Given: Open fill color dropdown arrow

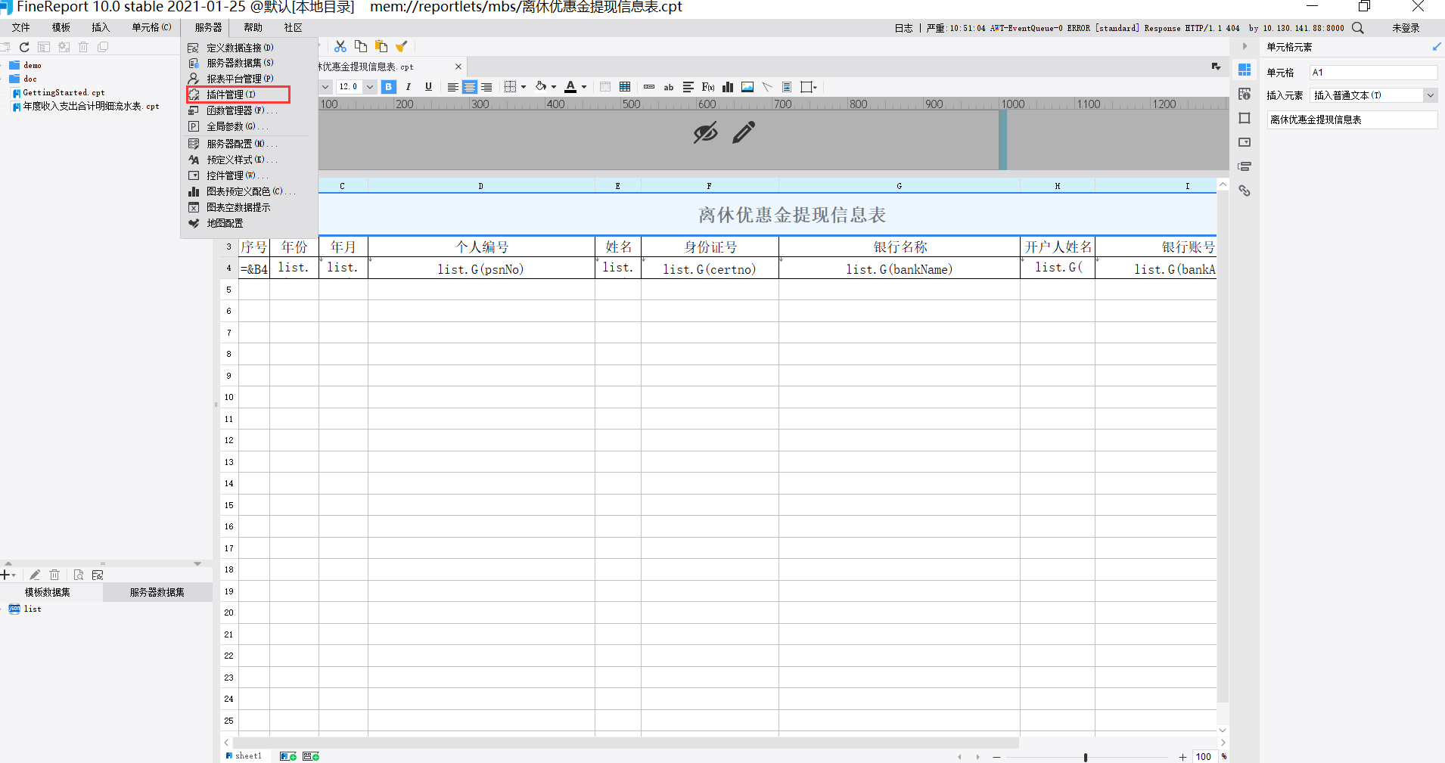Looking at the screenshot, I should (x=554, y=87).
